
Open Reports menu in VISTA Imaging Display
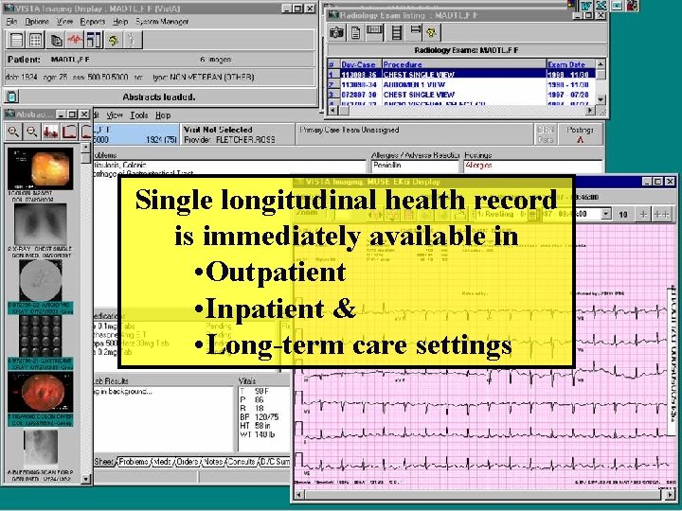click(93, 21)
